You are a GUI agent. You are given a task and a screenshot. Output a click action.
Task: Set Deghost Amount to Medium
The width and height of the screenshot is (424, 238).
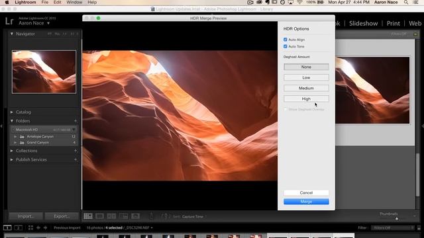click(306, 88)
